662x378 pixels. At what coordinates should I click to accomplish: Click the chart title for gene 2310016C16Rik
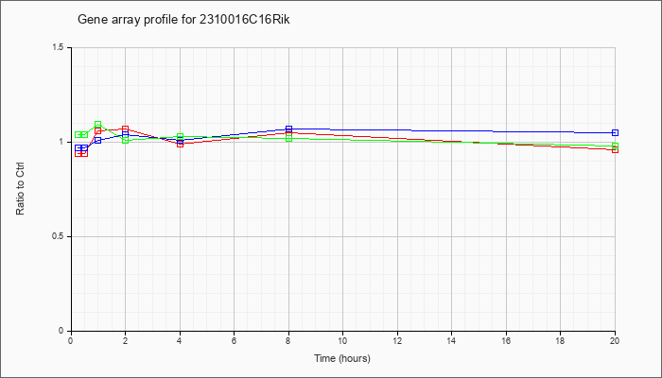point(184,20)
